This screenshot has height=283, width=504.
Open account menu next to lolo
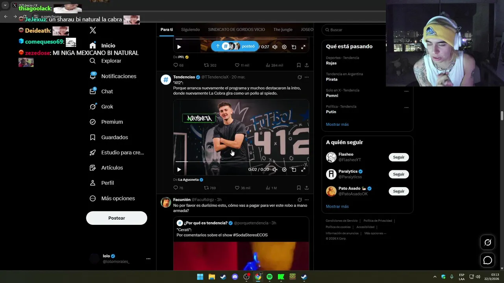148,259
